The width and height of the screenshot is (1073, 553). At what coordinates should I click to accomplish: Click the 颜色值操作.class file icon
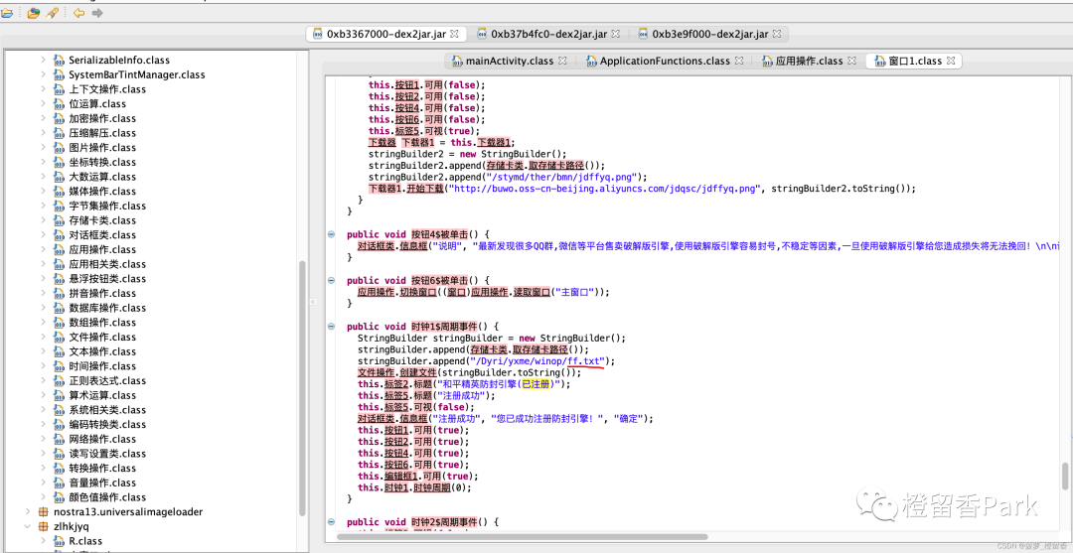coord(60,497)
